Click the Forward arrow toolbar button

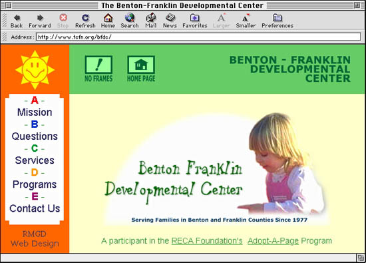tap(40, 21)
